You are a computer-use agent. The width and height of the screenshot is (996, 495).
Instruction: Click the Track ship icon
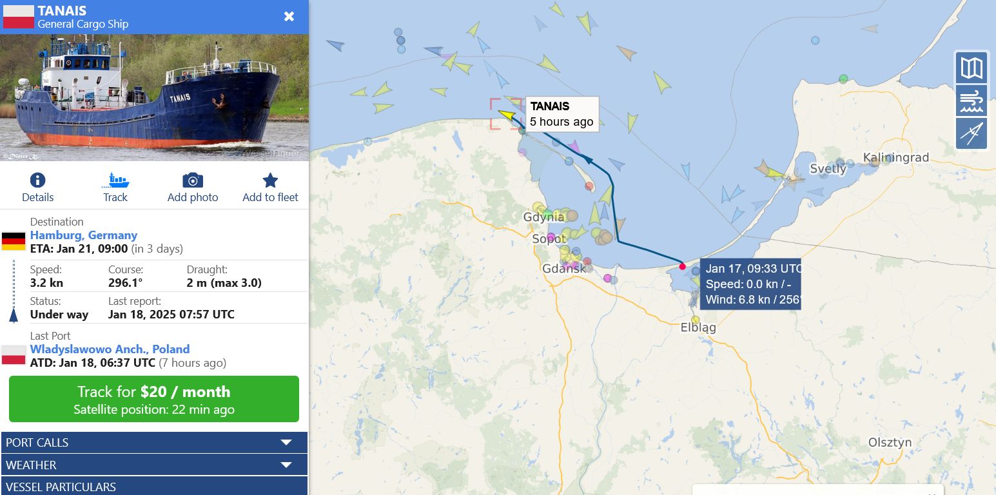pos(115,180)
